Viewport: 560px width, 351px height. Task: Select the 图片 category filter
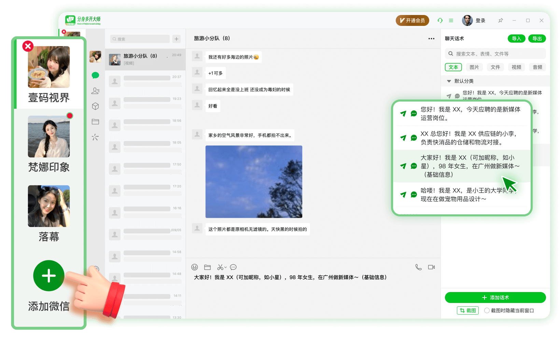pos(474,67)
